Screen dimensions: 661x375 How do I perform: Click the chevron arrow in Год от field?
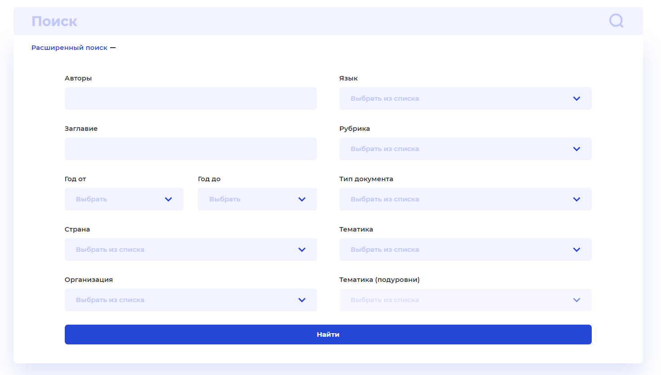click(x=168, y=199)
